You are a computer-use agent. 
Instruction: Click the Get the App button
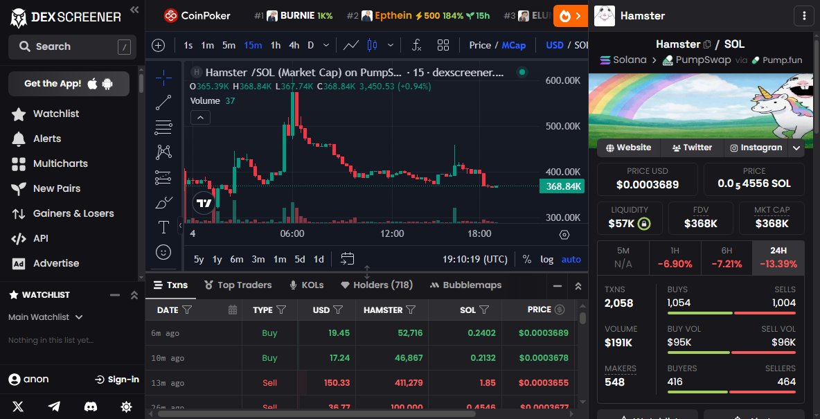click(69, 84)
